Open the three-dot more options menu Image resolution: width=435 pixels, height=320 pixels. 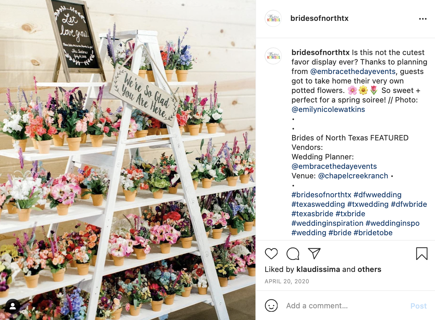[x=423, y=19]
